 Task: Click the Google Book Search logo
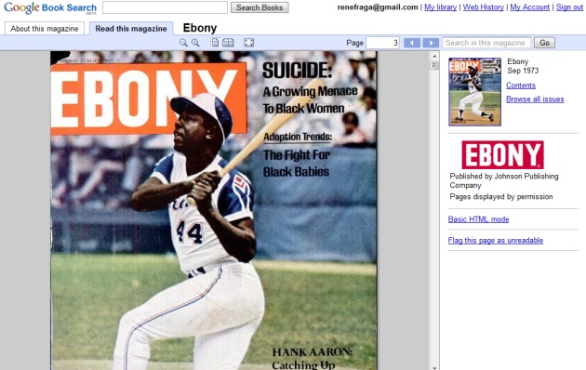point(50,7)
